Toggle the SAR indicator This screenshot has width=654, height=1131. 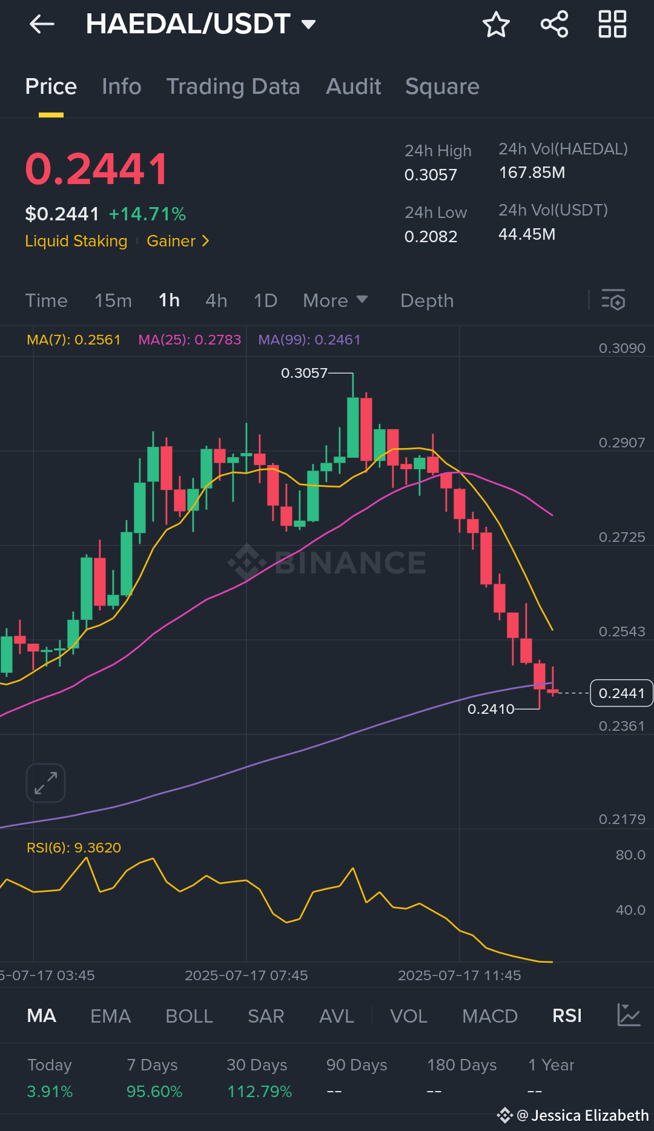[x=266, y=1015]
